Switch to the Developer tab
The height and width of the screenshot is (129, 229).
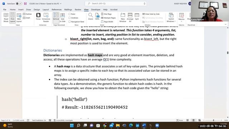click(96, 10)
